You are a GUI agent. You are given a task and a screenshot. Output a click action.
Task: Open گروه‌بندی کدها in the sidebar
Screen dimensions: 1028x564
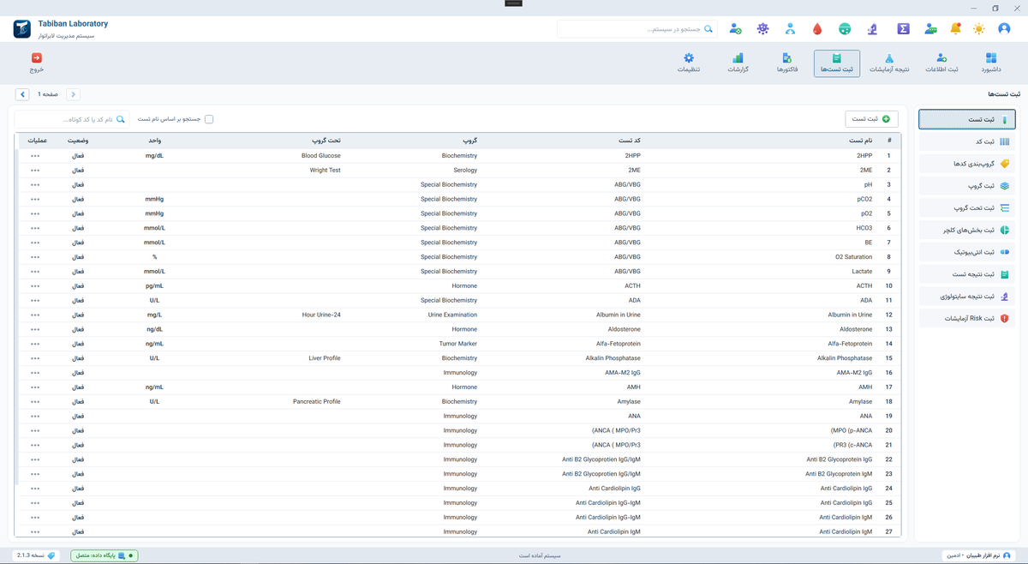tap(967, 164)
